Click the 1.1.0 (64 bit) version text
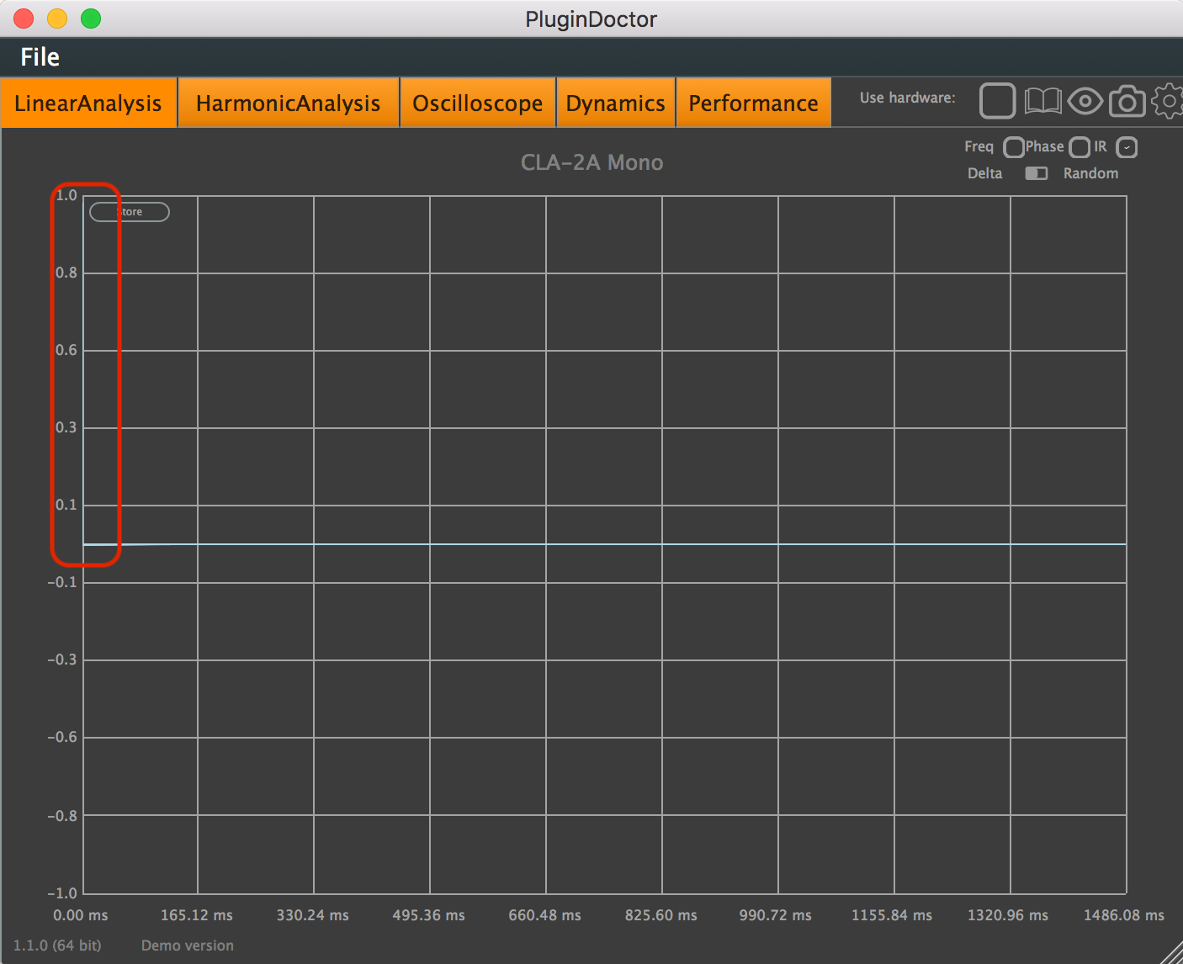The height and width of the screenshot is (964, 1183). [x=57, y=945]
